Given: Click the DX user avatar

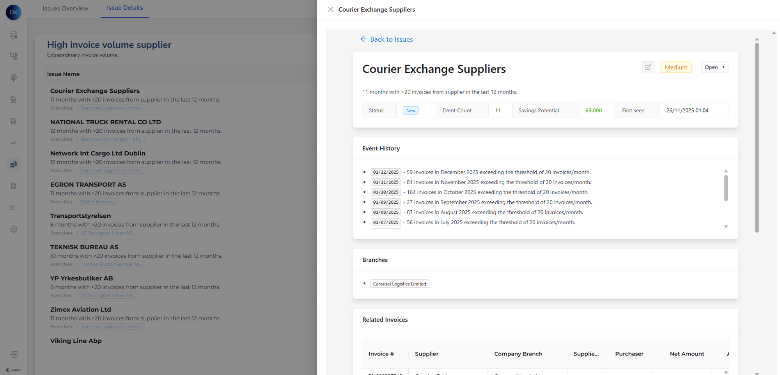Looking at the screenshot, I should click(x=14, y=12).
